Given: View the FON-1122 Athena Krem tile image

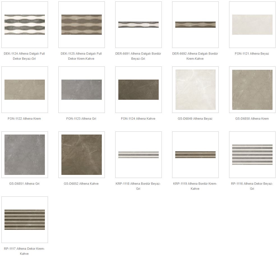Looking at the screenshot, I should point(25,90).
